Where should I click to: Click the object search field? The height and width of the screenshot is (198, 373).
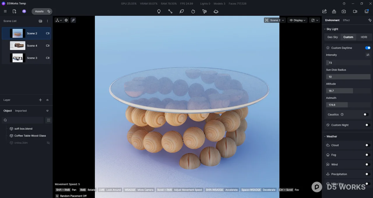click(23, 120)
